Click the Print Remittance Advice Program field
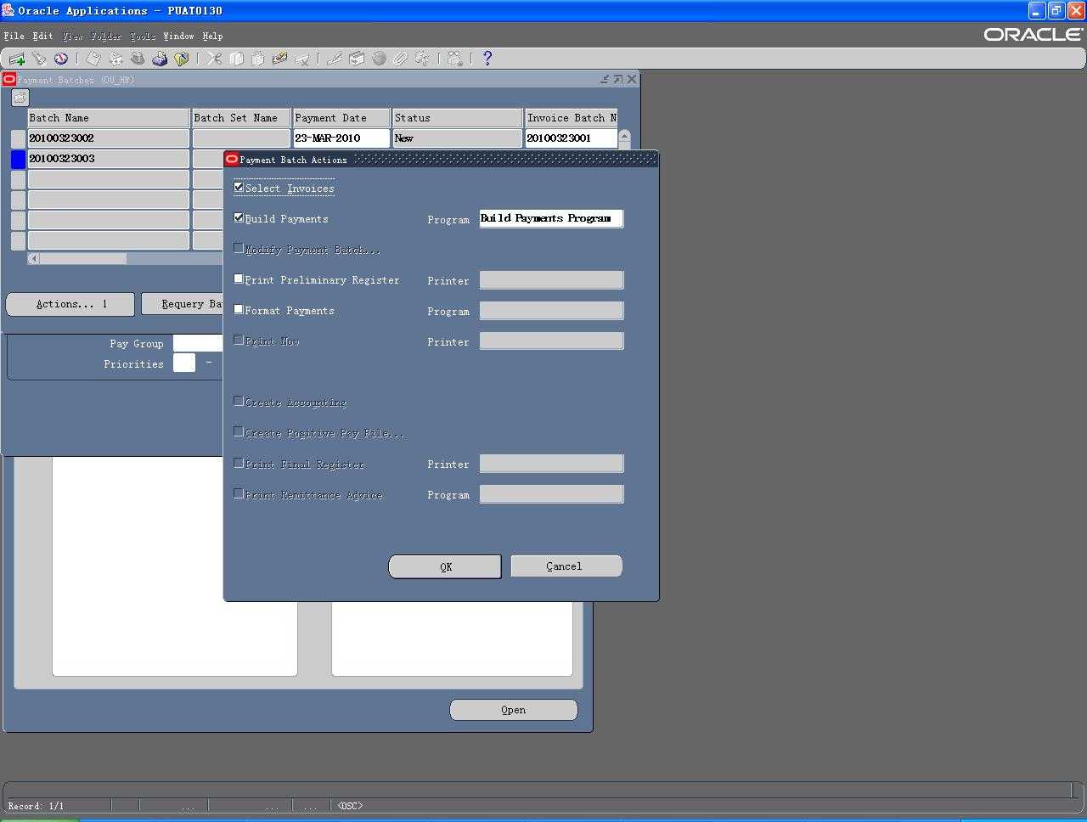This screenshot has height=822, width=1087. point(551,493)
